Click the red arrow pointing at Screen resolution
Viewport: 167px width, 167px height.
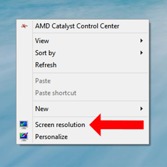click(117, 125)
